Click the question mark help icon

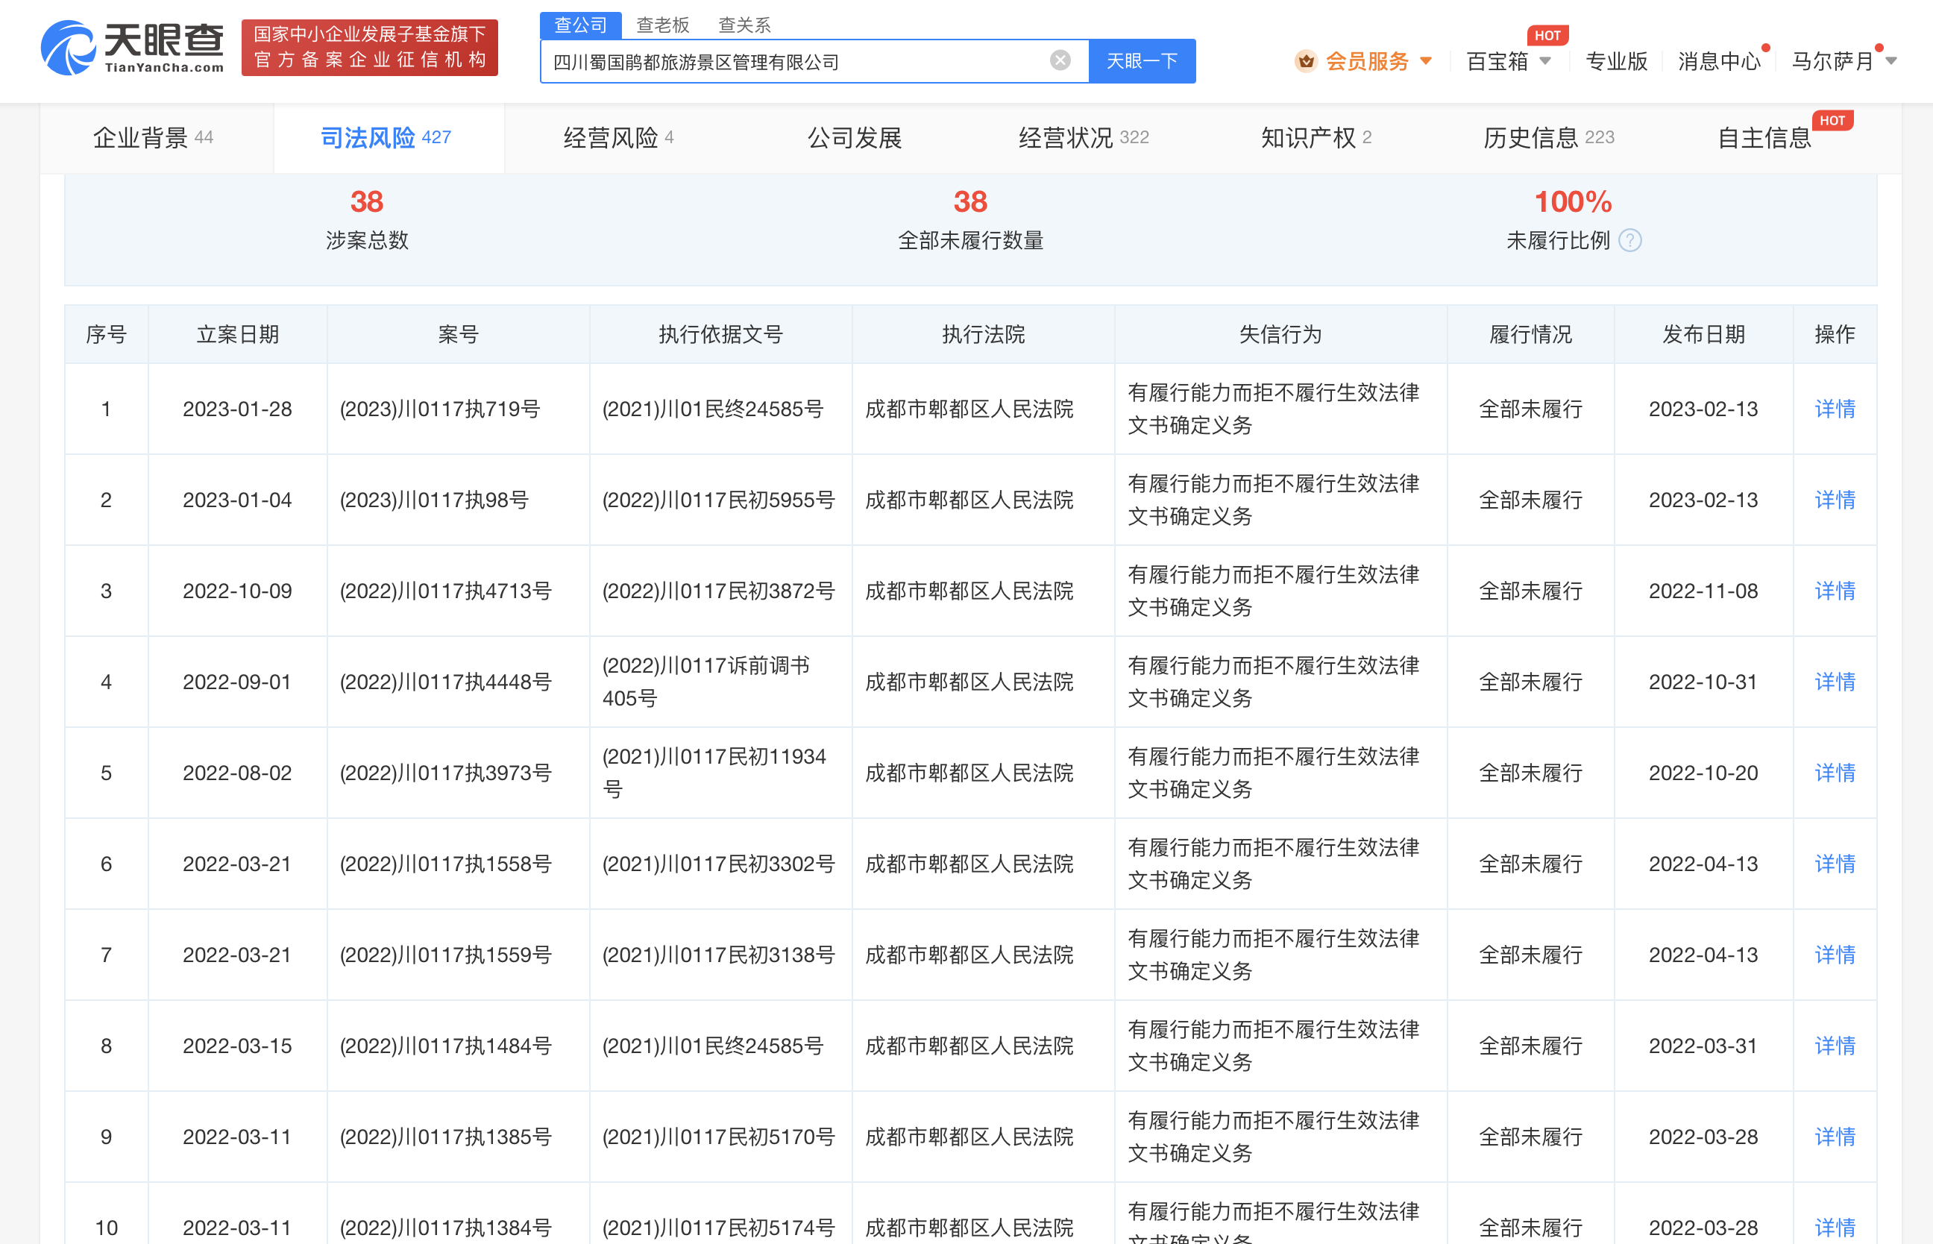[1630, 241]
